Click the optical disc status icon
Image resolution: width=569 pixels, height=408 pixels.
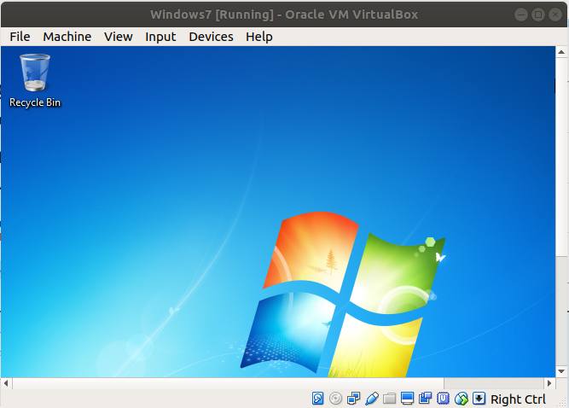pos(335,399)
